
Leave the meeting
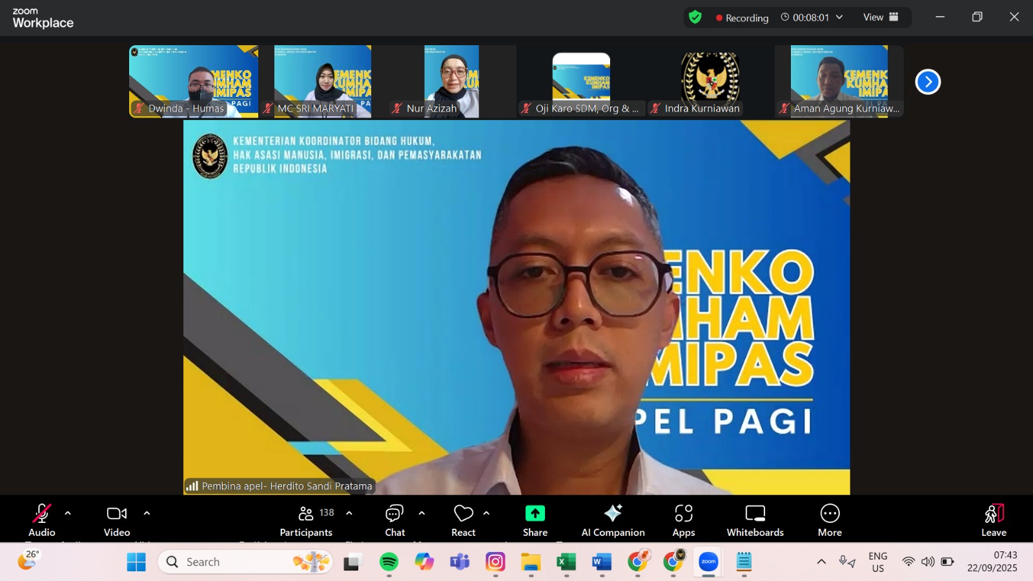tap(994, 520)
